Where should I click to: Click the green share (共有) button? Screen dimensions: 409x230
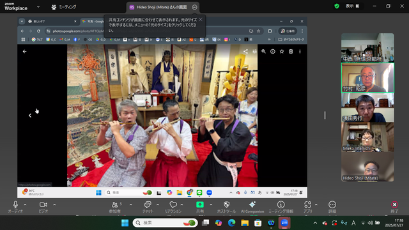pyautogui.click(x=200, y=204)
